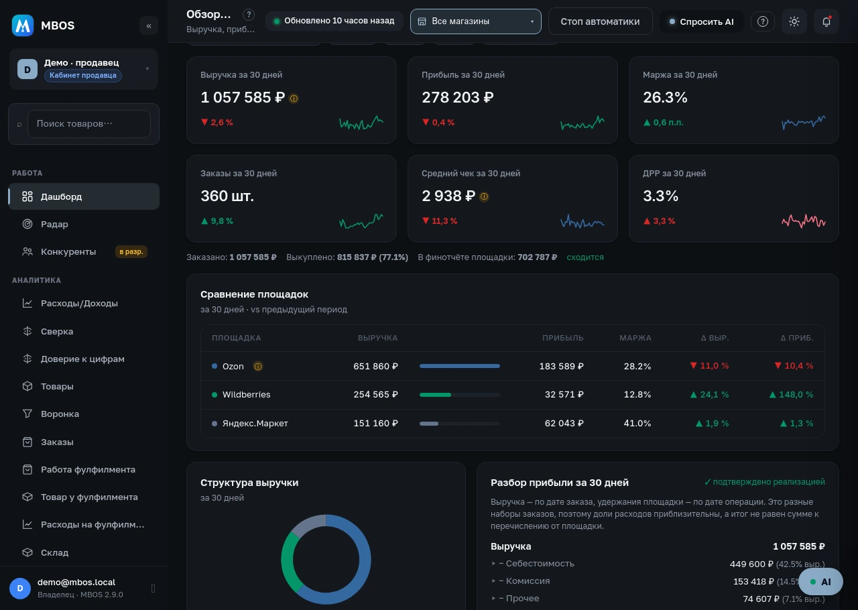This screenshot has height=610, width=858.
Task: Open the floating AI assistant bubble
Action: pos(820,582)
